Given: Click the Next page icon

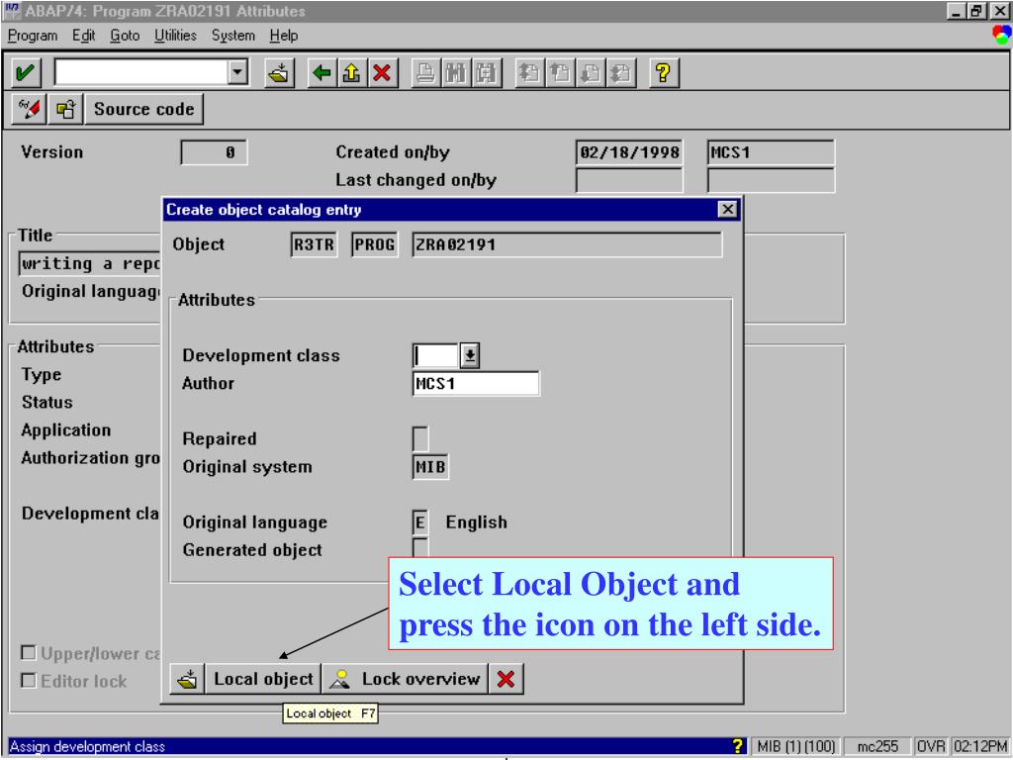Looking at the screenshot, I should click(x=591, y=72).
